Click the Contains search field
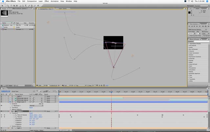The height and width of the screenshot is (132, 210). click(x=201, y=41)
